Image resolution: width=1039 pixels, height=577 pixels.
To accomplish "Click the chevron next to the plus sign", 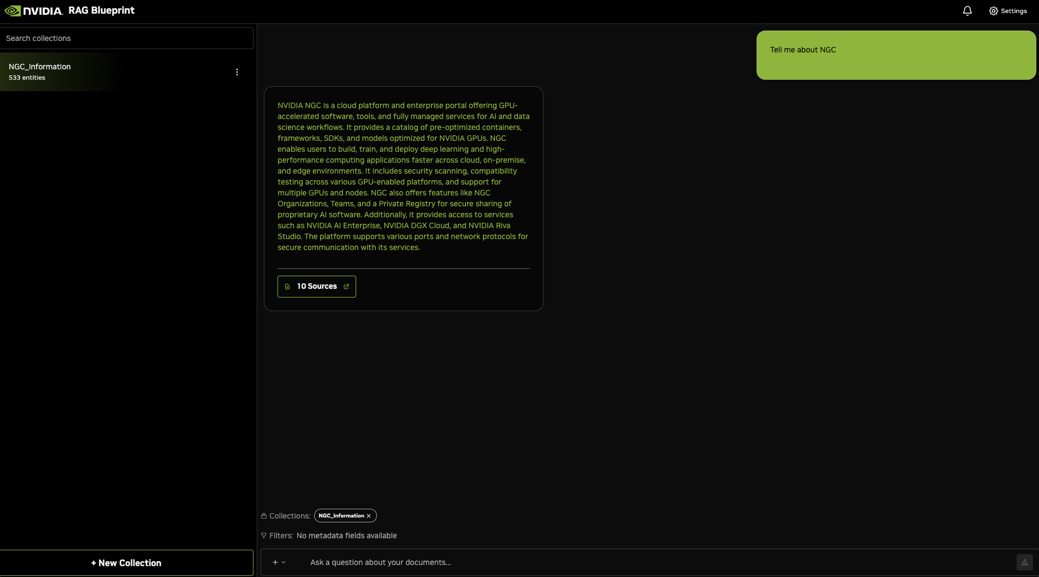I will [284, 562].
